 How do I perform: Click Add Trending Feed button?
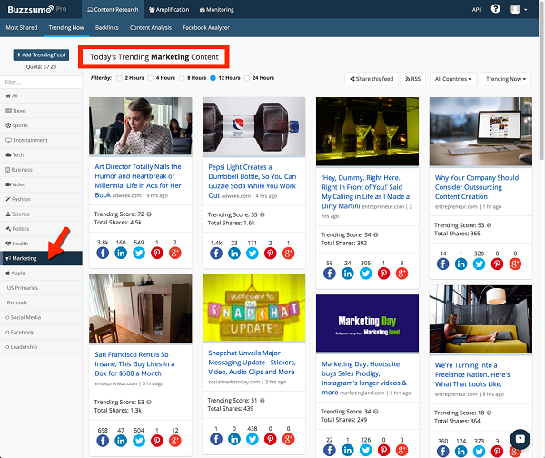coord(41,55)
